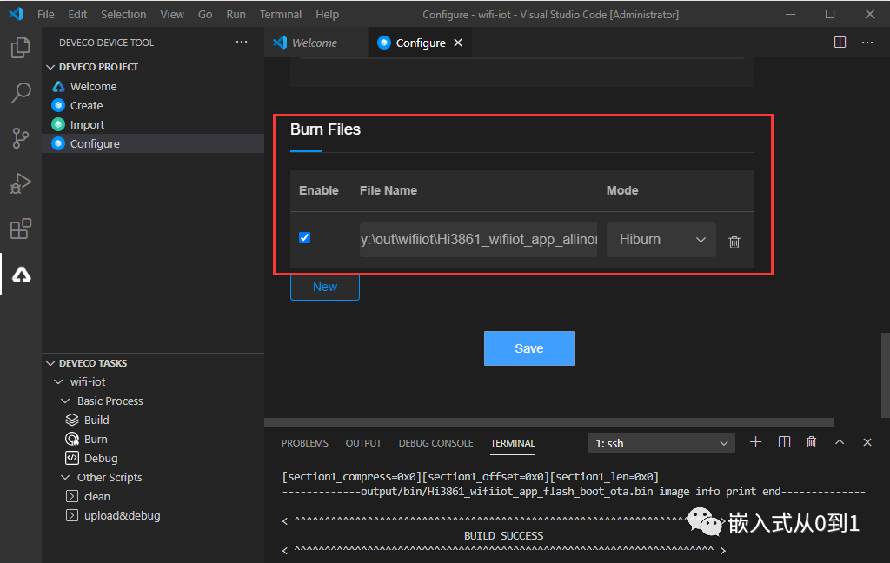Close the terminal panel

(867, 442)
